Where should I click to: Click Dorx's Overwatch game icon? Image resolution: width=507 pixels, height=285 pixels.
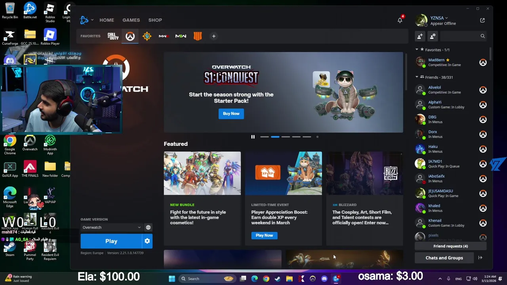(x=483, y=134)
